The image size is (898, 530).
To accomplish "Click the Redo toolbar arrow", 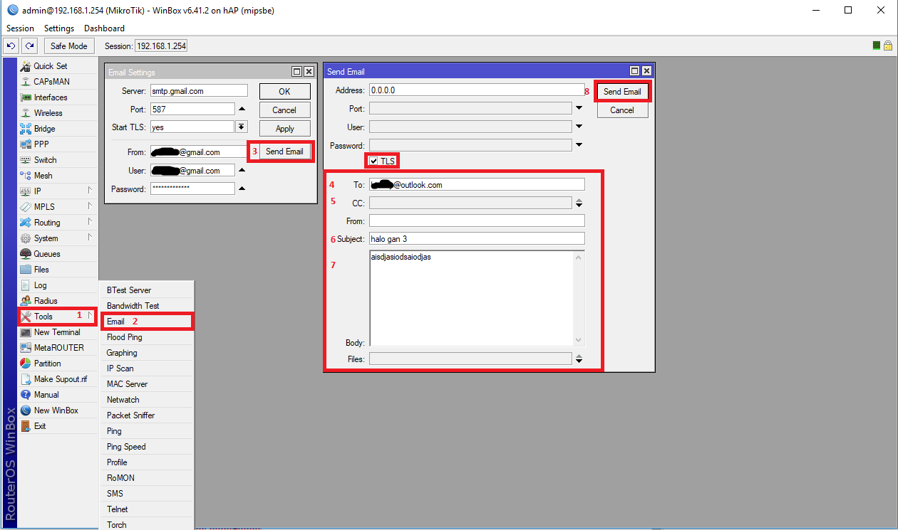I will [x=29, y=46].
